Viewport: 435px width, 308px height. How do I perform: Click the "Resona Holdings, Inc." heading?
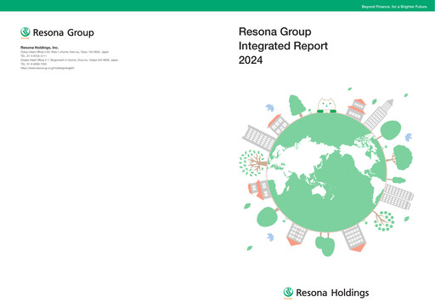(39, 48)
